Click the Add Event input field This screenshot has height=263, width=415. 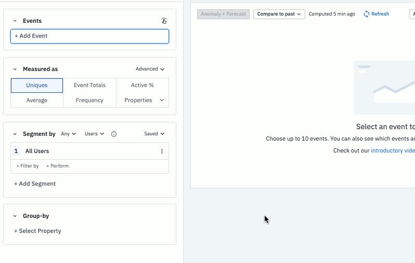coord(89,36)
